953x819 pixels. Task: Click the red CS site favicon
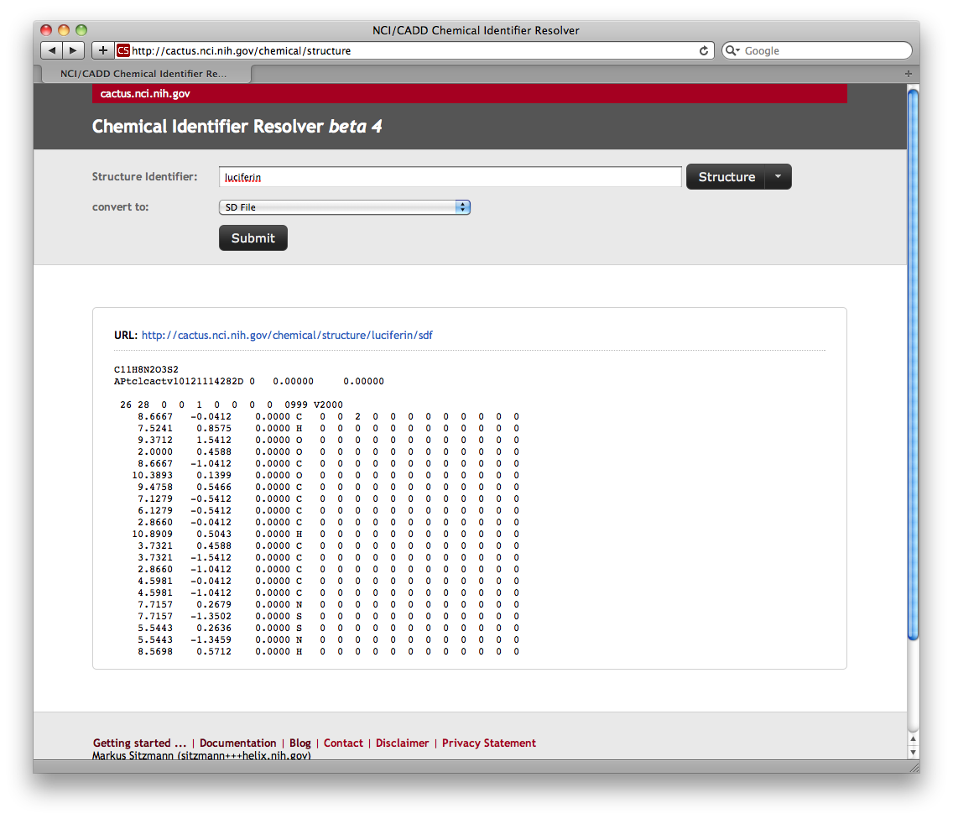point(123,50)
